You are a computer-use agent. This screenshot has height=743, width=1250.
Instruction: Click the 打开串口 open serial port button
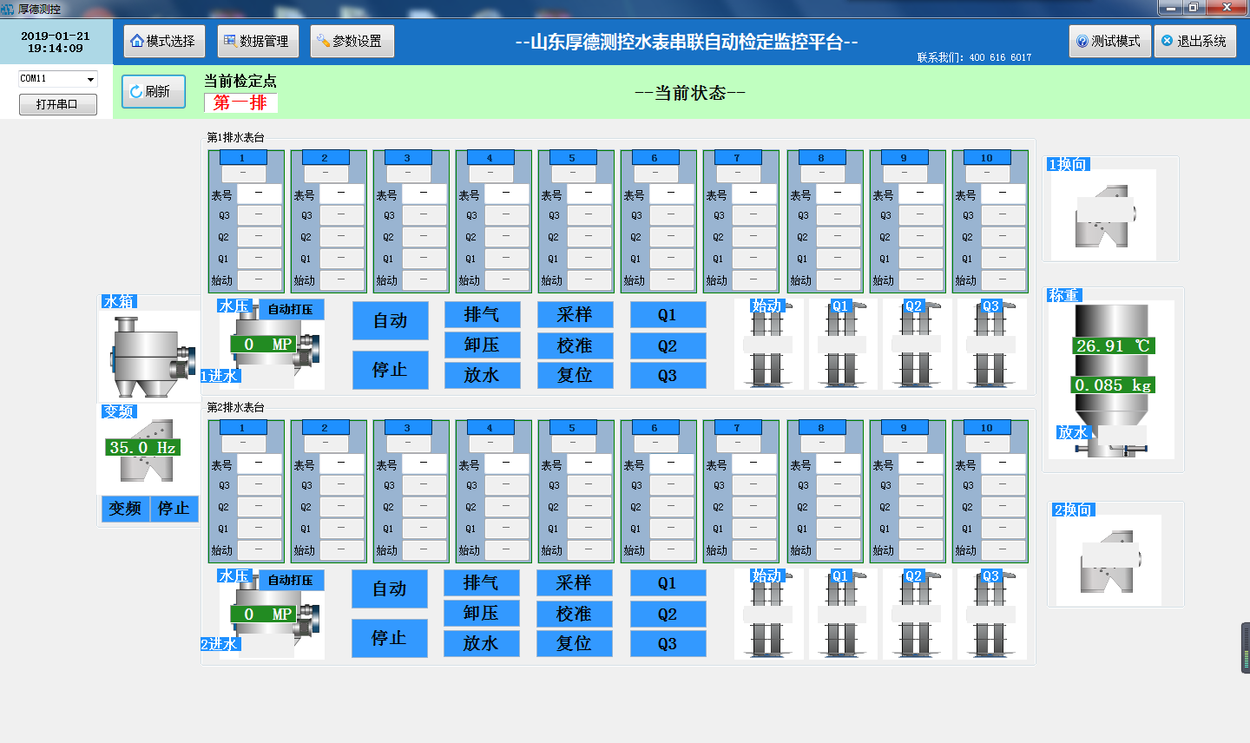click(x=57, y=104)
